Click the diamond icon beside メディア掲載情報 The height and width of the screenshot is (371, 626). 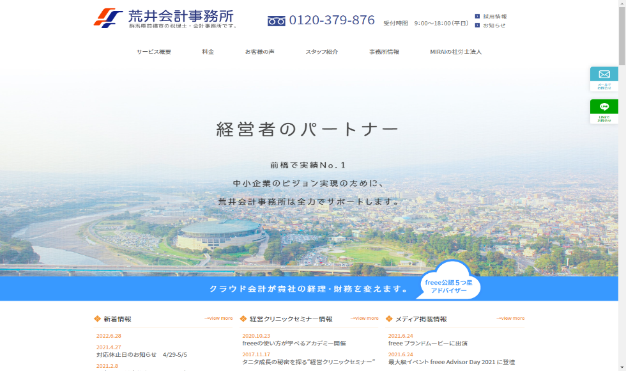(389, 319)
